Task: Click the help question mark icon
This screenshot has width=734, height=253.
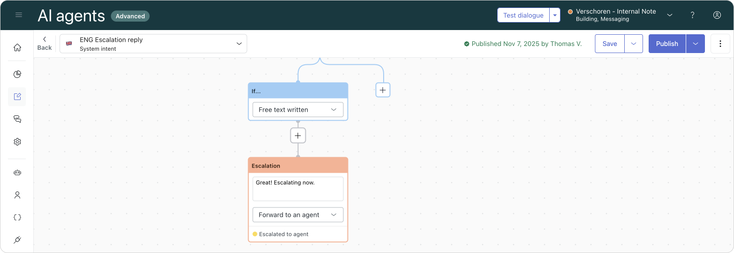Action: [x=692, y=15]
